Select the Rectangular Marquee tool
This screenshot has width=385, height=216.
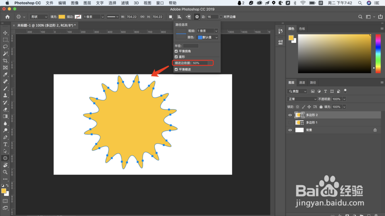[5, 40]
